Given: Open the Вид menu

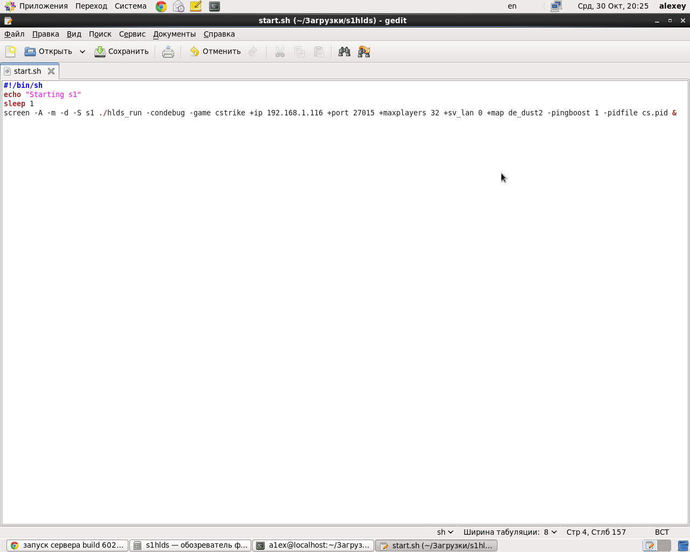Looking at the screenshot, I should pyautogui.click(x=74, y=34).
